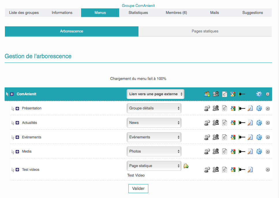Viewport: 279px width, 198px height.
Task: Expand the Test videos tree item
Action: (x=17, y=170)
